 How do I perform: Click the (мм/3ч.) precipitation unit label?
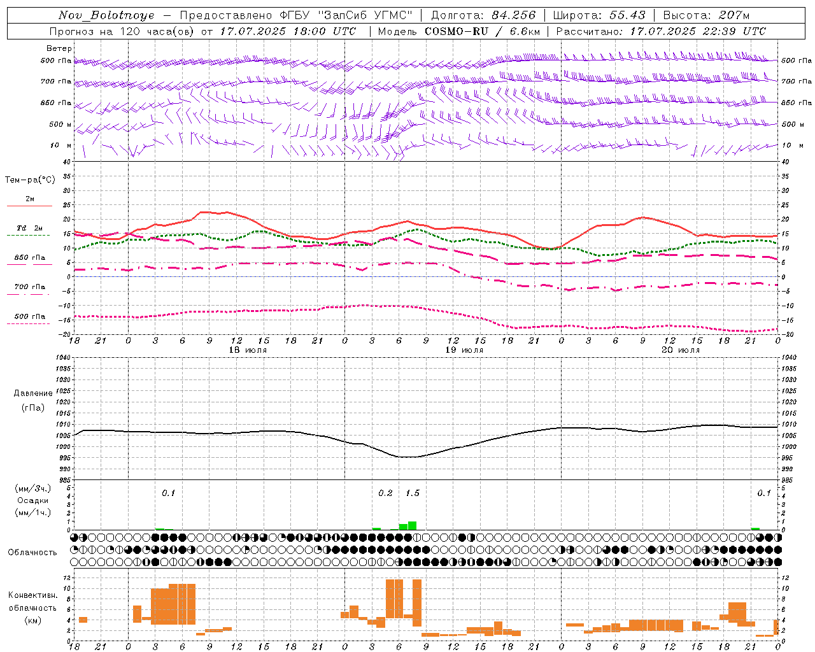pos(32,488)
